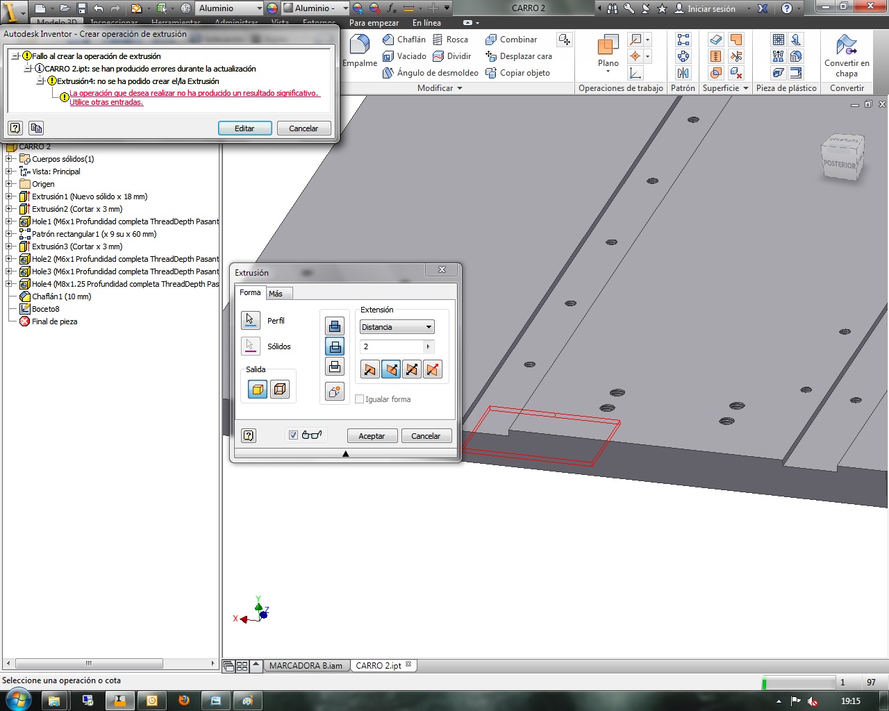Select the Rosca thread tool
The width and height of the screenshot is (889, 711).
click(450, 40)
